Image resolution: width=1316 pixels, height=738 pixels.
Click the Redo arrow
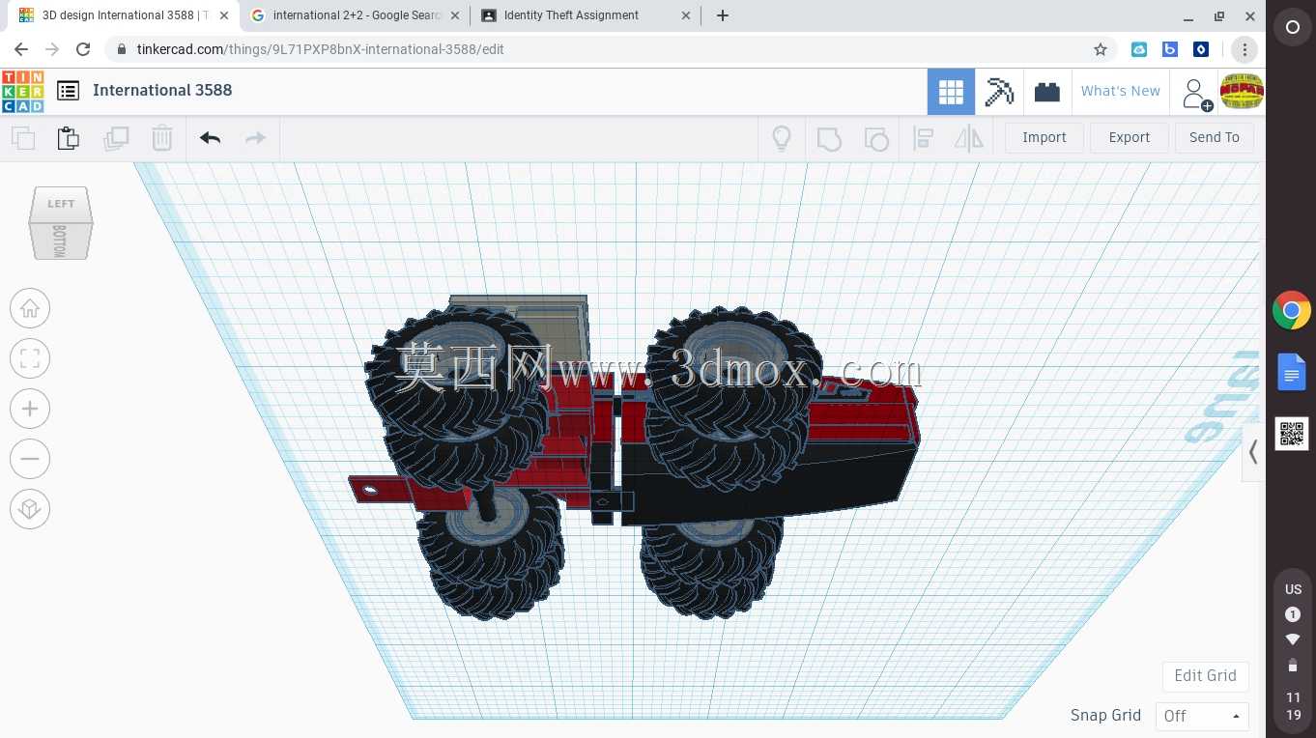coord(255,138)
